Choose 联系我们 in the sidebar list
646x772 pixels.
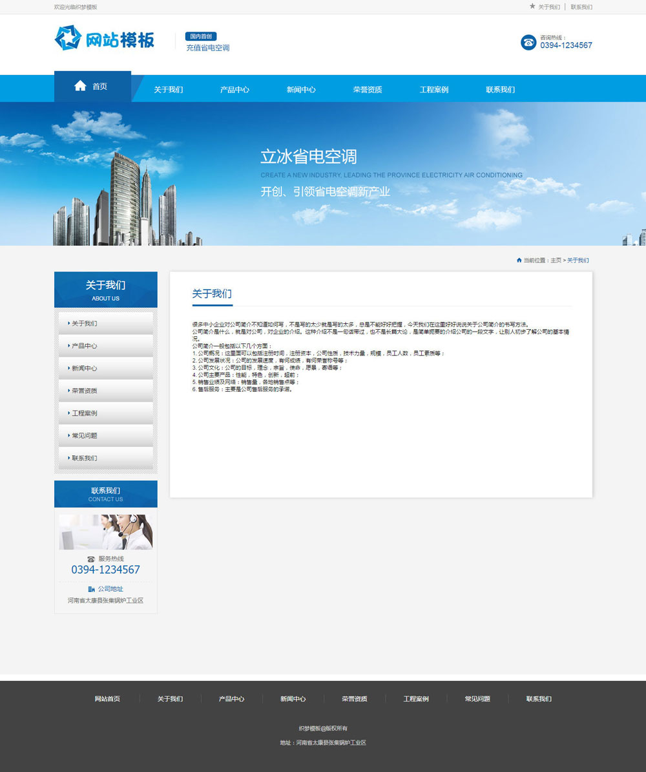point(85,458)
